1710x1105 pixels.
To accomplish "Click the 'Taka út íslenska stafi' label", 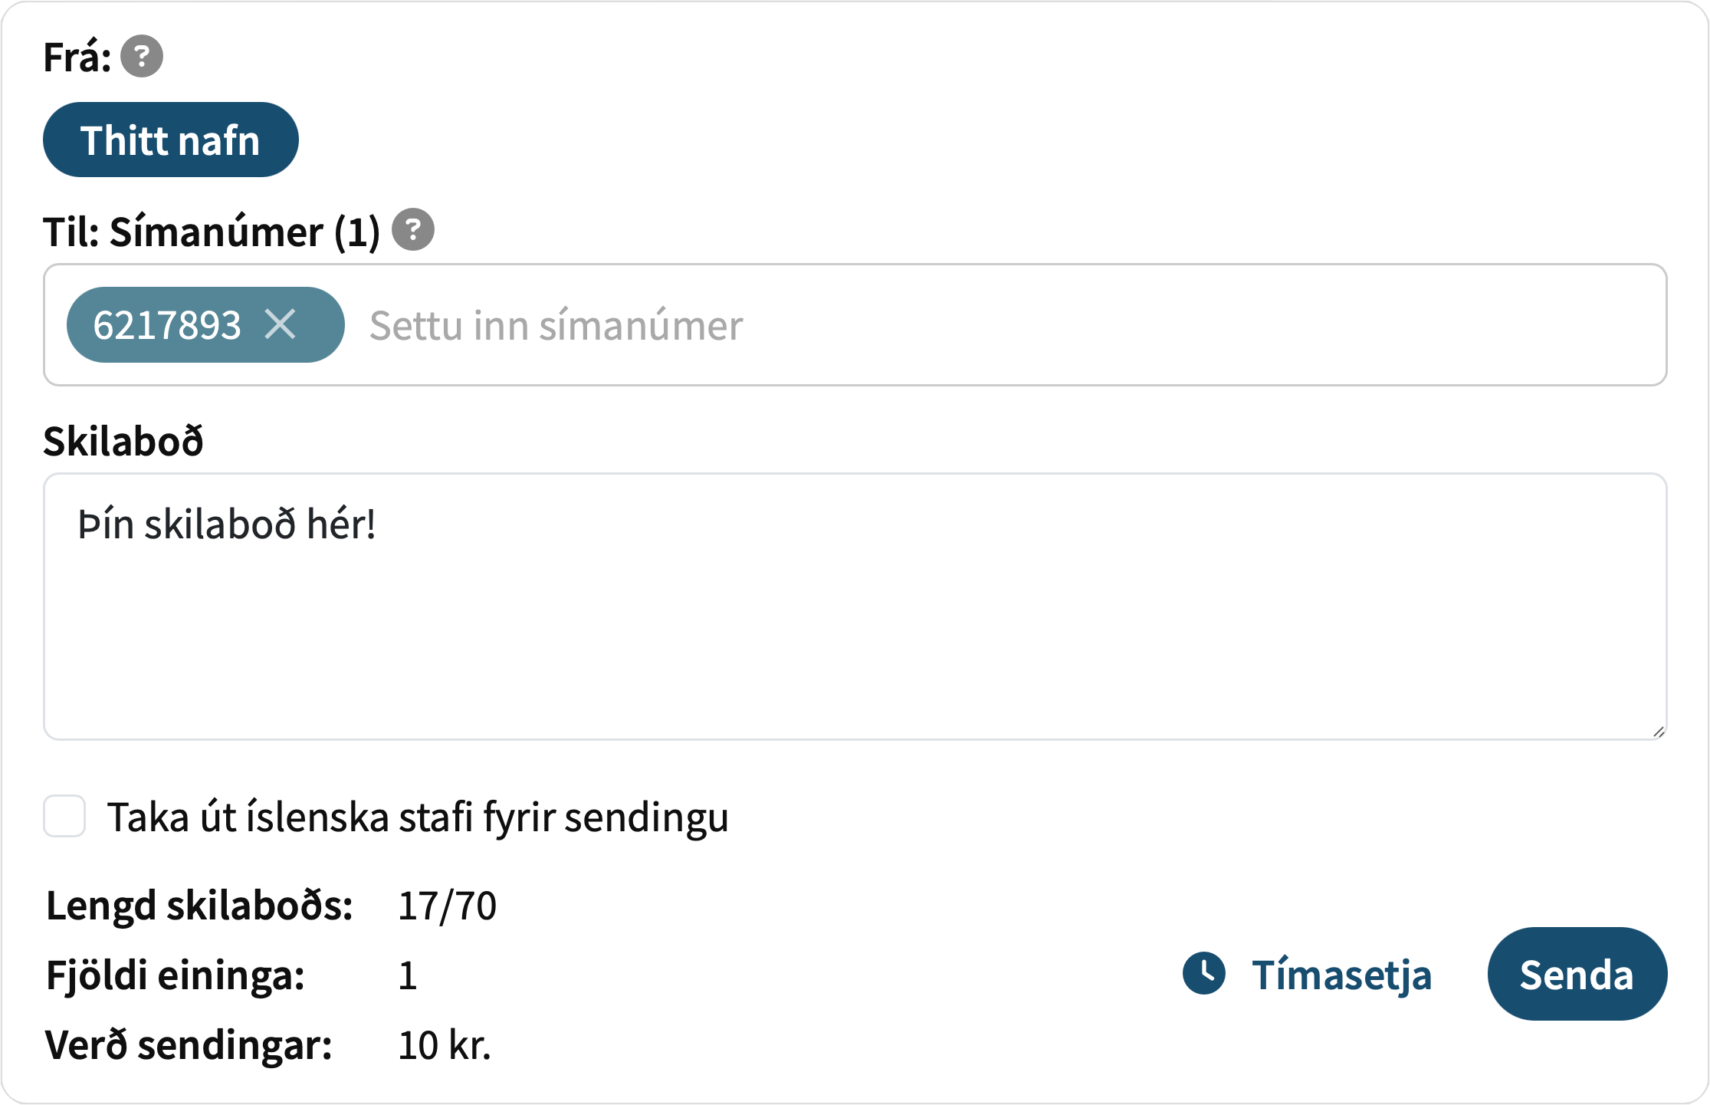I will (417, 817).
